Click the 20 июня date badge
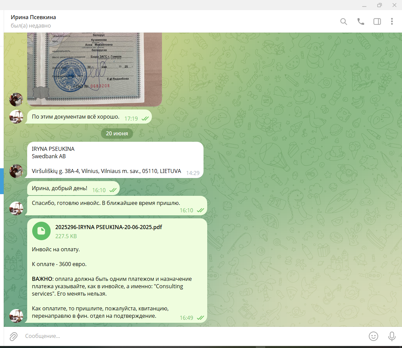This screenshot has height=348, width=402. 117,134
